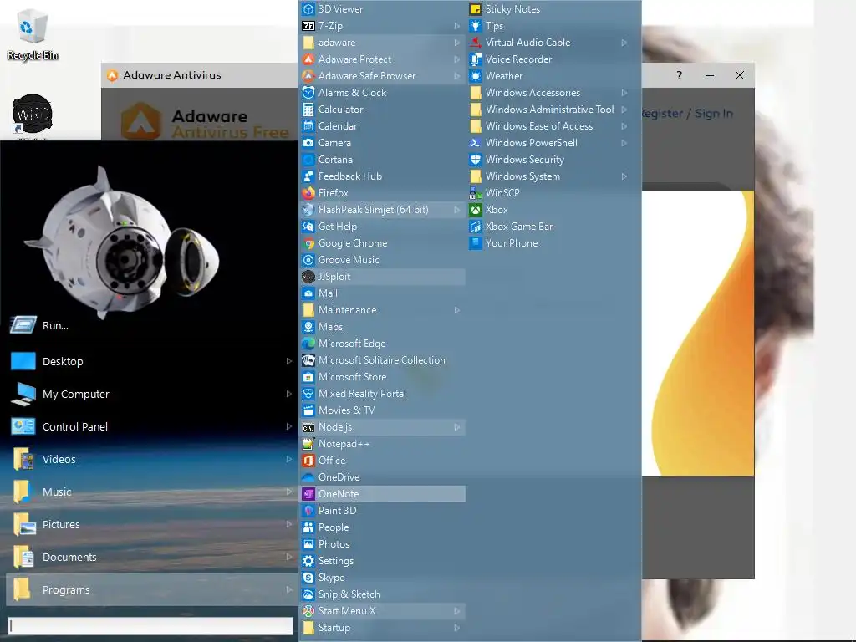Open Settings gear icon
Viewport: 856px width, 642px height.
[308, 561]
